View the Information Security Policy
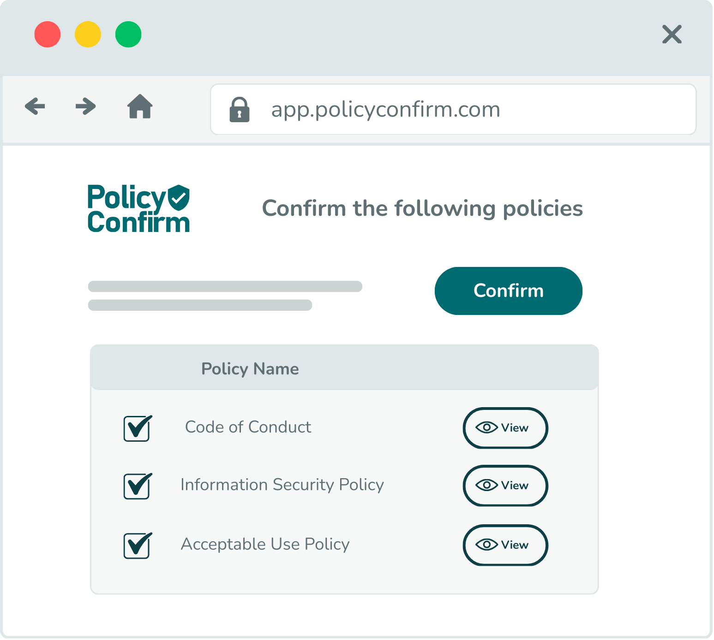This screenshot has width=714, height=640. click(x=505, y=486)
